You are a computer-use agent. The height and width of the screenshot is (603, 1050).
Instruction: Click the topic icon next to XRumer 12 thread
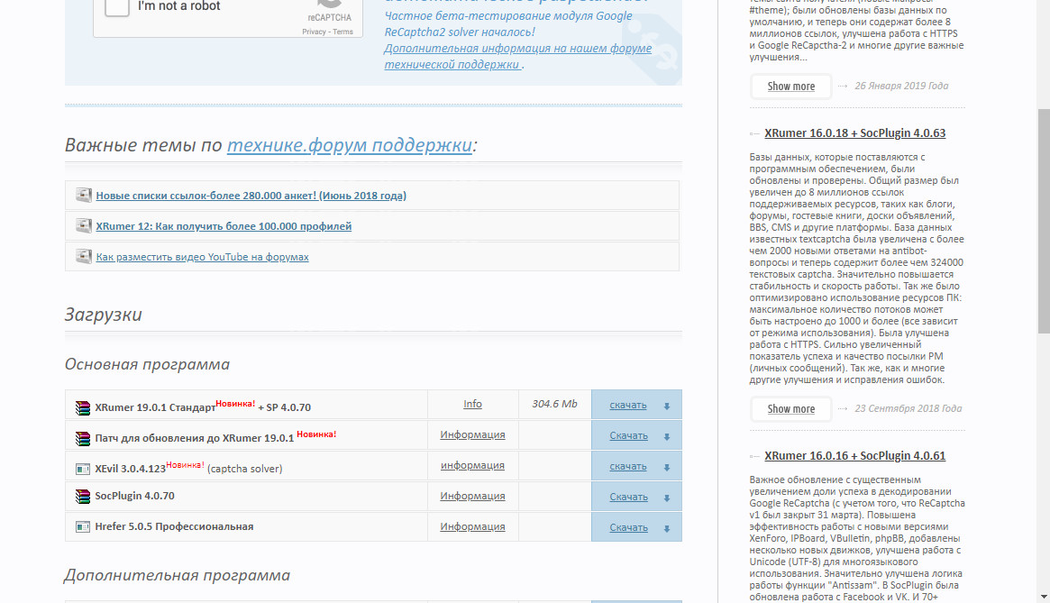tap(84, 226)
